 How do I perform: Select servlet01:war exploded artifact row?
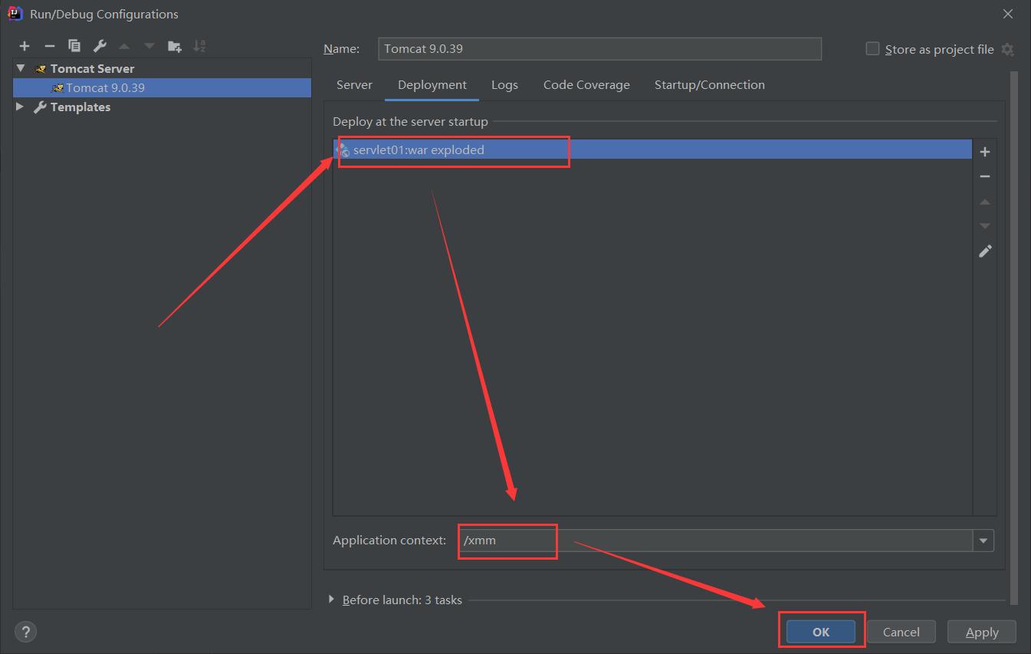pyautogui.click(x=652, y=150)
